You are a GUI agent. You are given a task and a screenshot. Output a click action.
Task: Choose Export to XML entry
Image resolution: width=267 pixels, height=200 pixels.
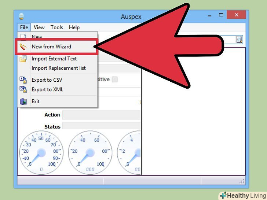57,89
